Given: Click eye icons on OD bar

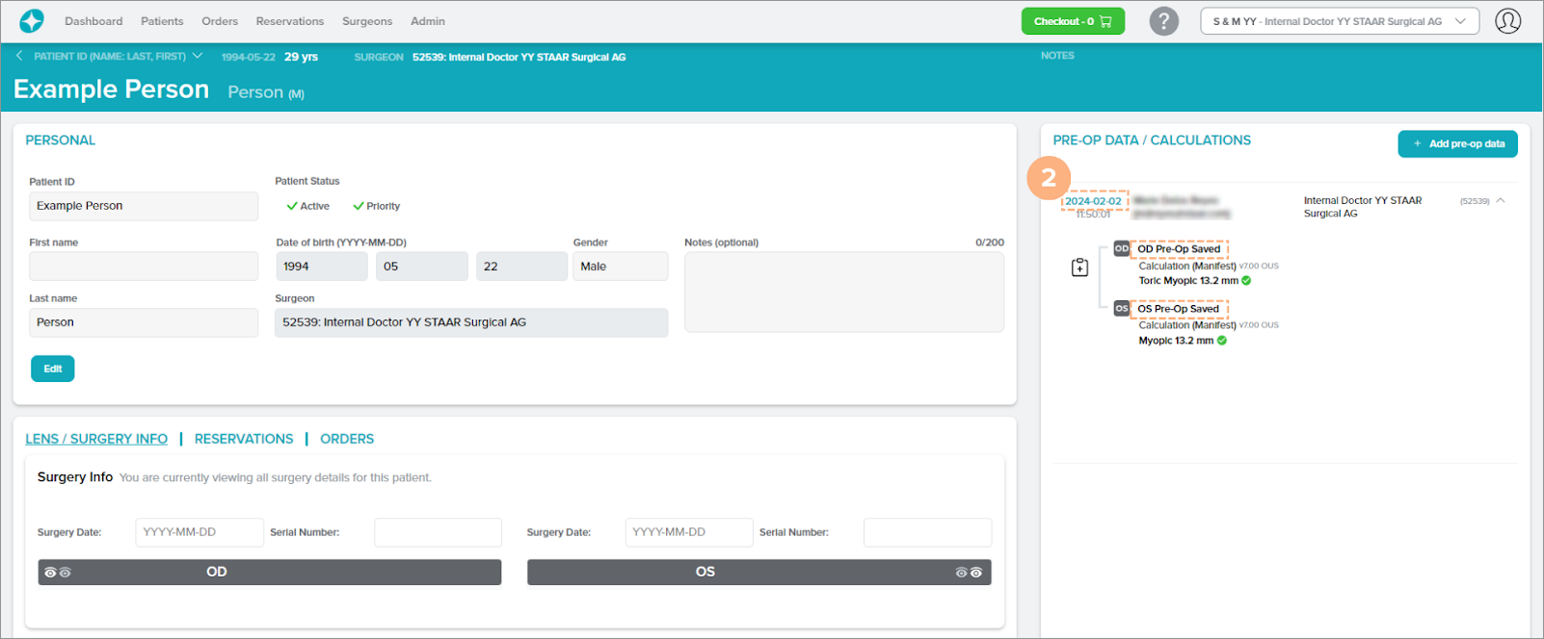Looking at the screenshot, I should pos(58,573).
